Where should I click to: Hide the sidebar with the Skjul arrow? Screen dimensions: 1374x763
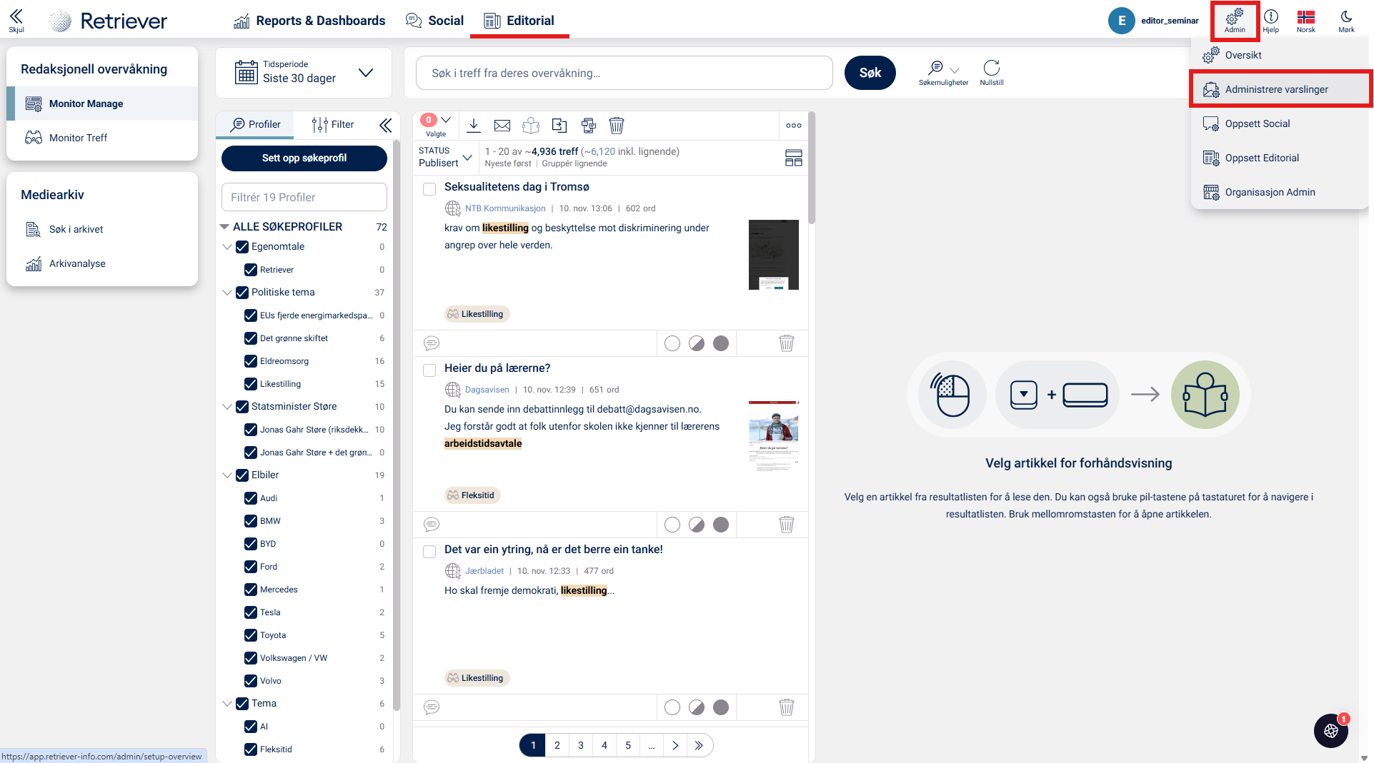click(16, 20)
